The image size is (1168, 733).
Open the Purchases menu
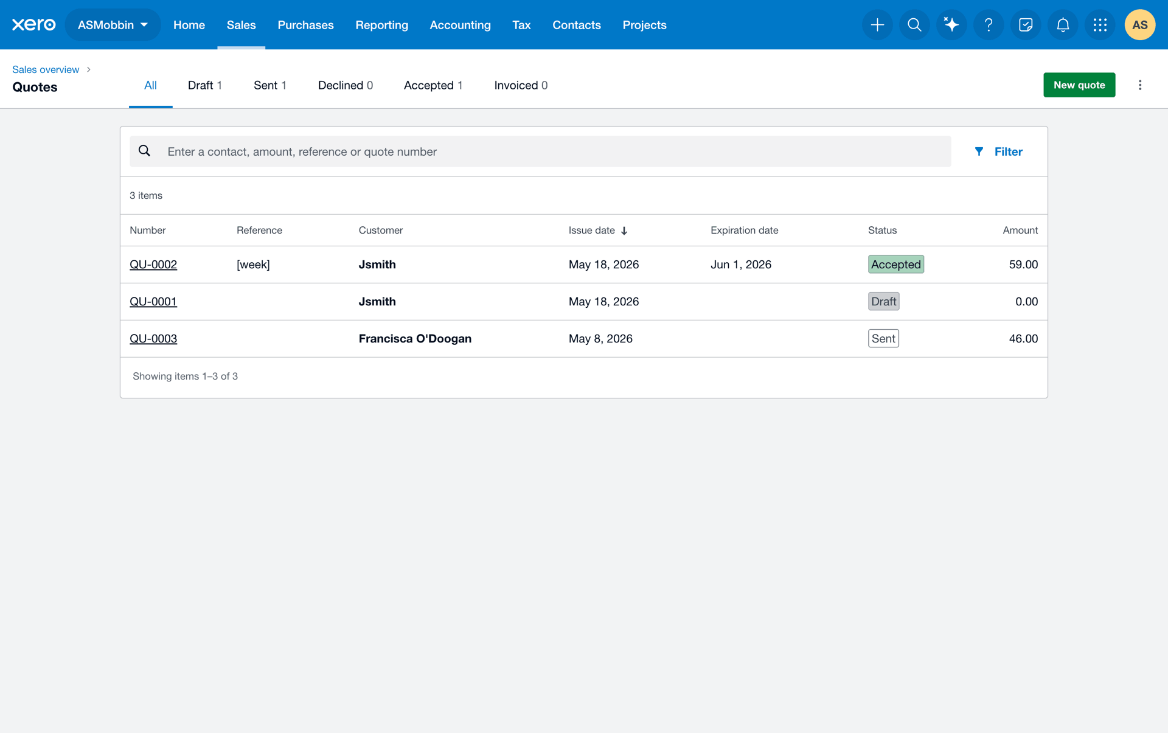(305, 25)
